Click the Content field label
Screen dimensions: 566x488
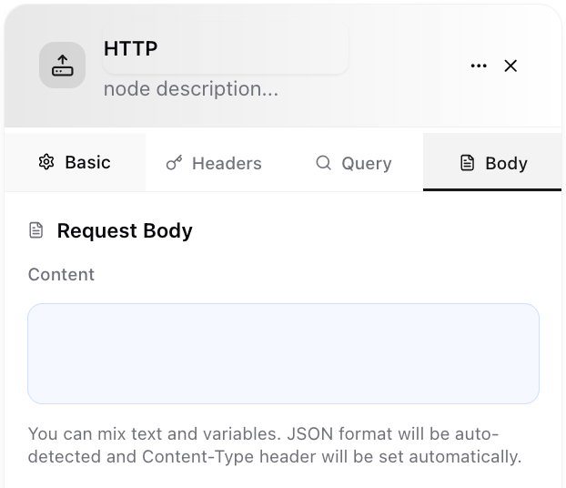point(61,275)
